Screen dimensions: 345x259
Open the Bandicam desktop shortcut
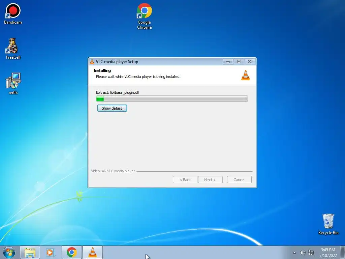(13, 13)
